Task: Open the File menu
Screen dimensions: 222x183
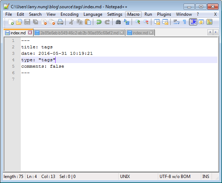Action: point(9,14)
